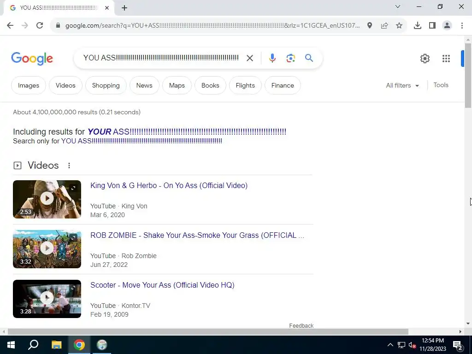Go forward with the browser forward arrow
Image resolution: width=472 pixels, height=354 pixels.
point(25,26)
